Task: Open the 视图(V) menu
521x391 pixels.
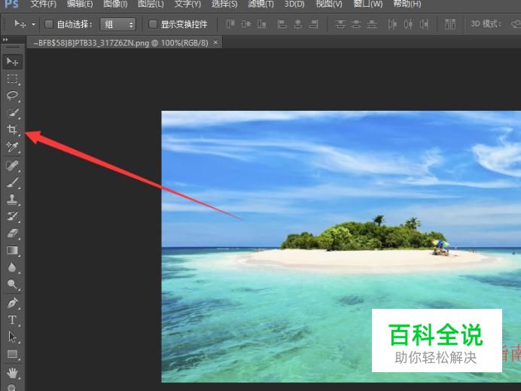Action: [329, 4]
